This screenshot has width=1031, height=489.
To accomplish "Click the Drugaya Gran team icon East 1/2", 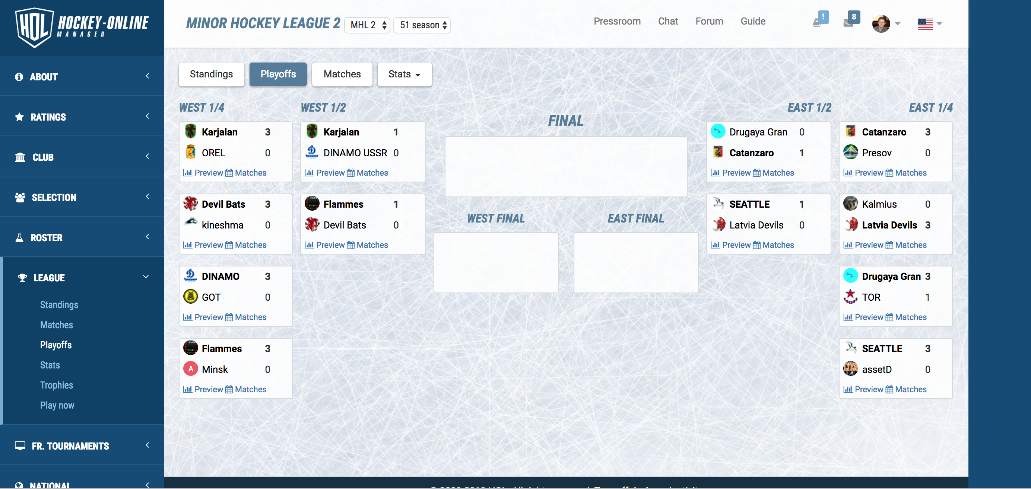I will 718,131.
